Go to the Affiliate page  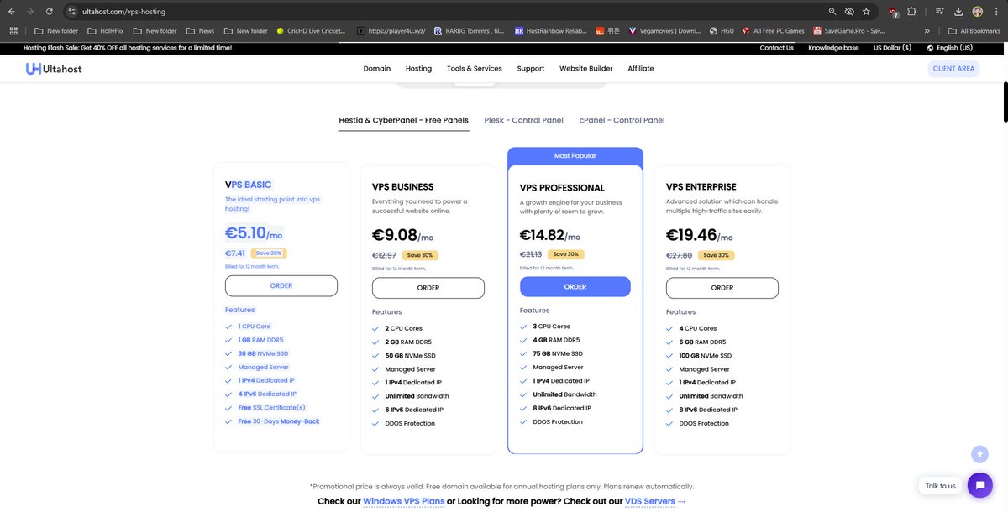(x=641, y=69)
